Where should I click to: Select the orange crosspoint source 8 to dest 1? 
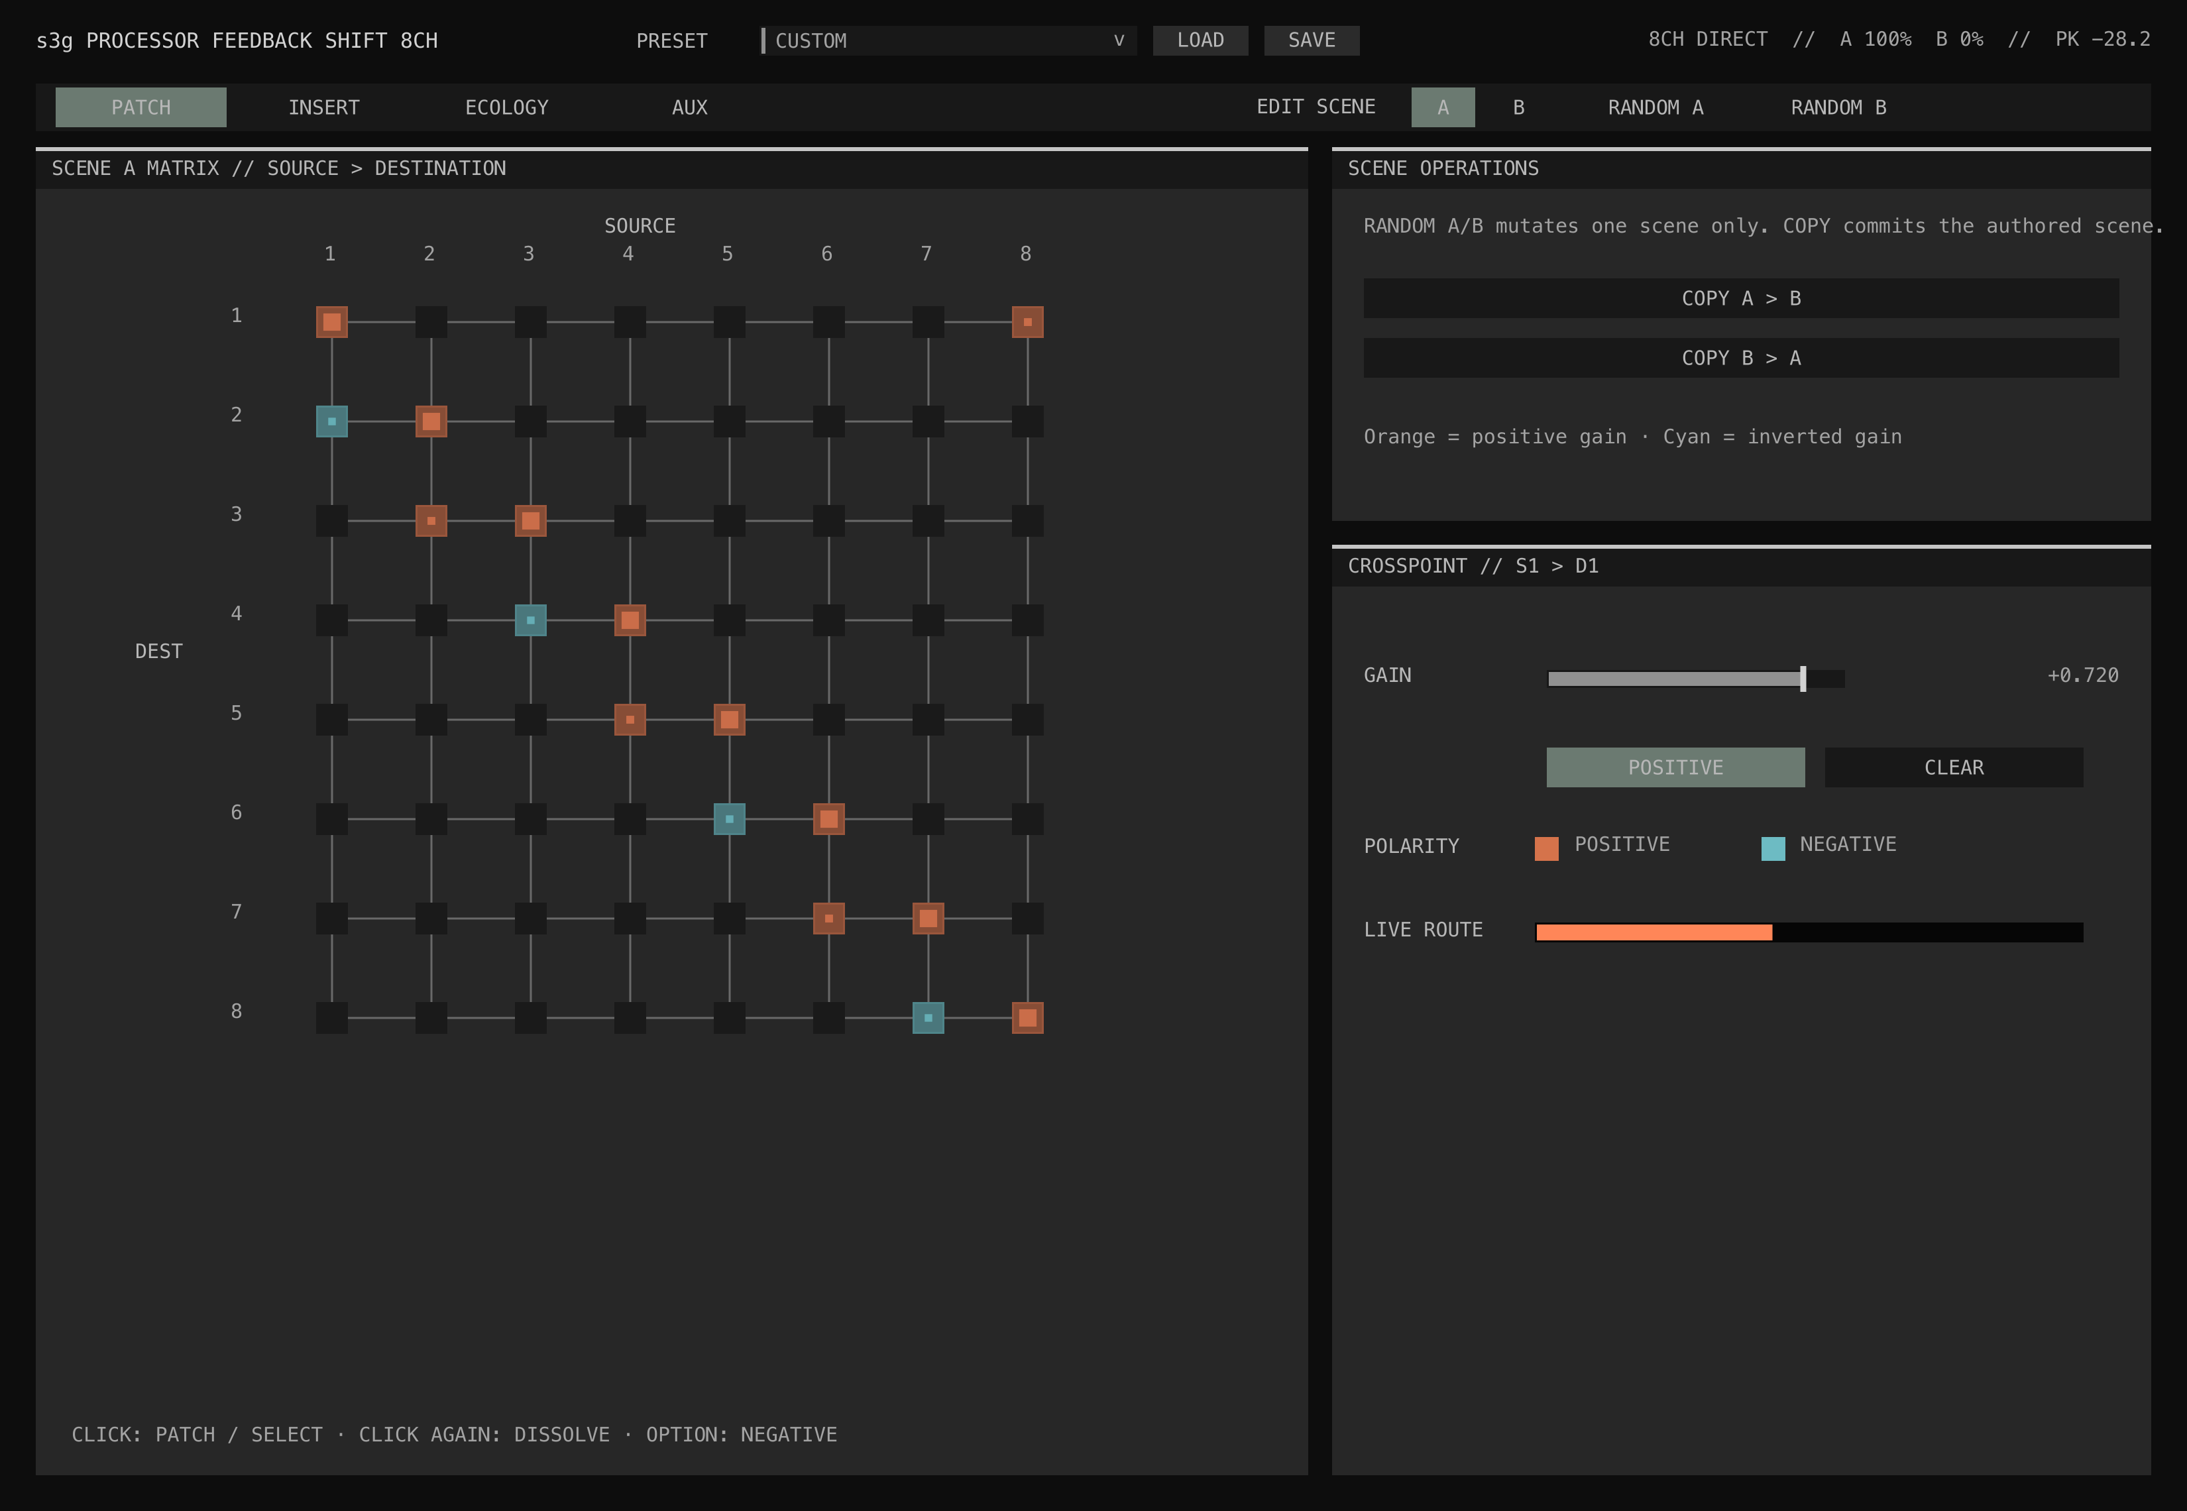pyautogui.click(x=1027, y=322)
